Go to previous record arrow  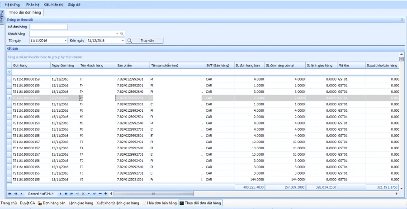click(x=21, y=194)
